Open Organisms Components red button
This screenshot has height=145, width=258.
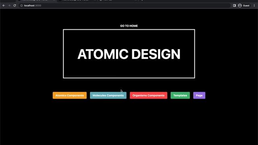coord(148,95)
